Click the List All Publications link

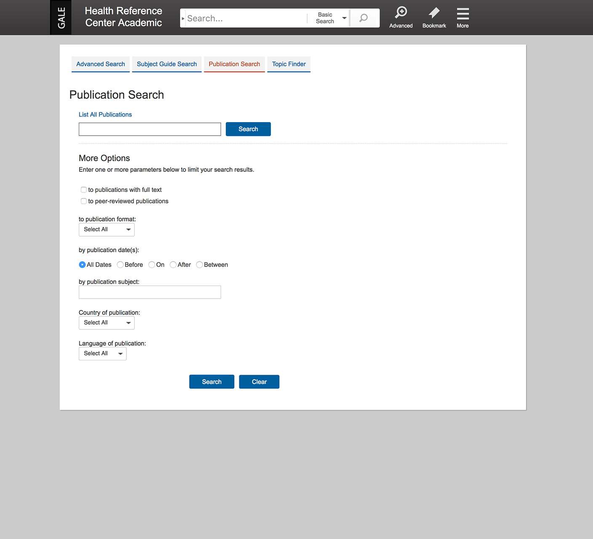coord(105,115)
